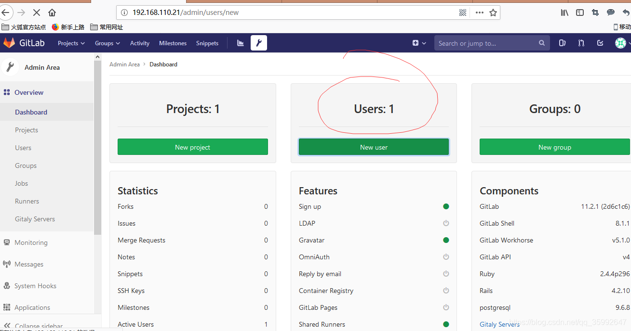
Task: Open Milestones in top navigation
Action: [x=173, y=43]
